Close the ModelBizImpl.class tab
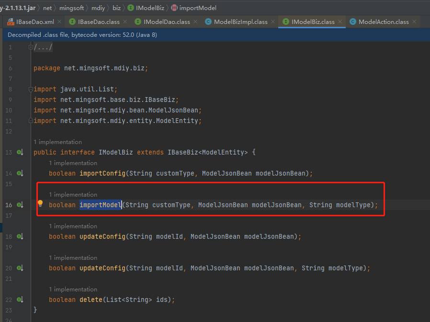The width and height of the screenshot is (430, 322). click(273, 22)
